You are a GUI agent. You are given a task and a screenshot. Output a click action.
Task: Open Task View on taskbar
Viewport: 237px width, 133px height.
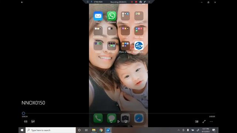pos(86,130)
